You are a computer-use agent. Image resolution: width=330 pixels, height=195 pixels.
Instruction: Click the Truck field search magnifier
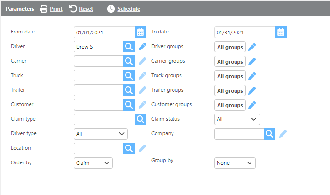click(129, 76)
